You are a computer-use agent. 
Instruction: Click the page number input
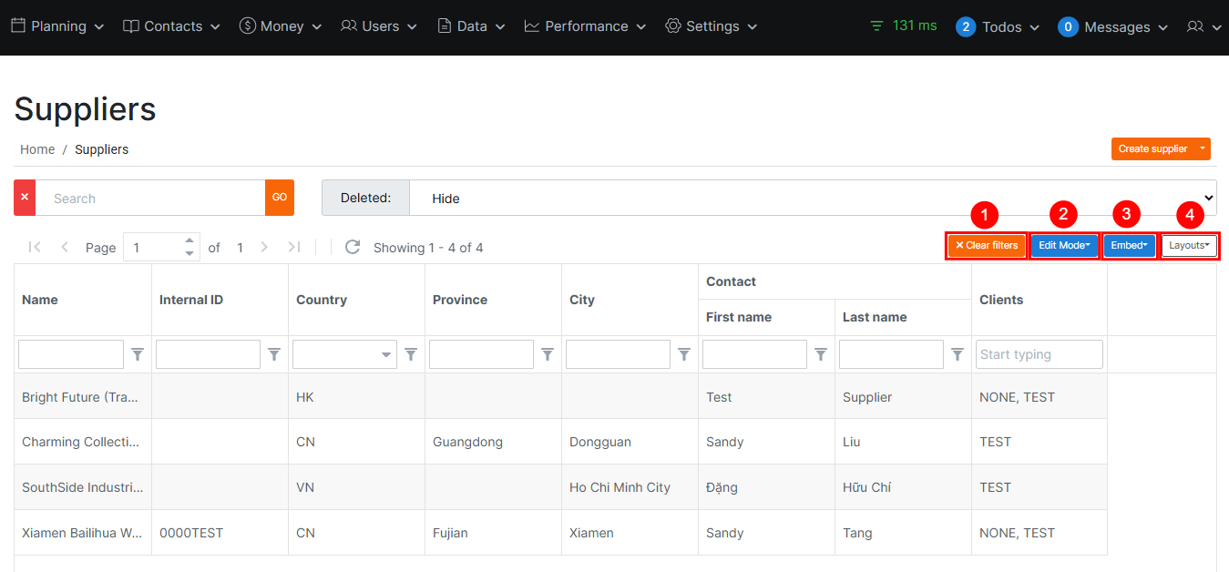pos(153,247)
